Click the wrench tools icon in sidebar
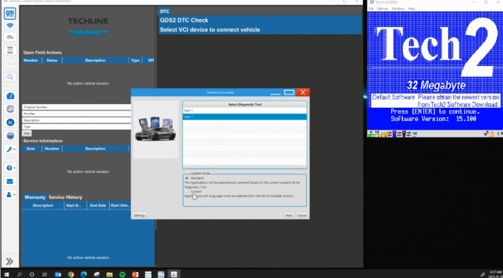This screenshot has width=503, height=278. coord(10,149)
